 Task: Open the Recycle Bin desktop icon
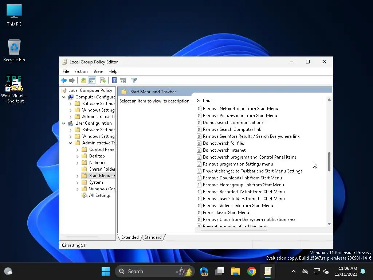pos(14,50)
